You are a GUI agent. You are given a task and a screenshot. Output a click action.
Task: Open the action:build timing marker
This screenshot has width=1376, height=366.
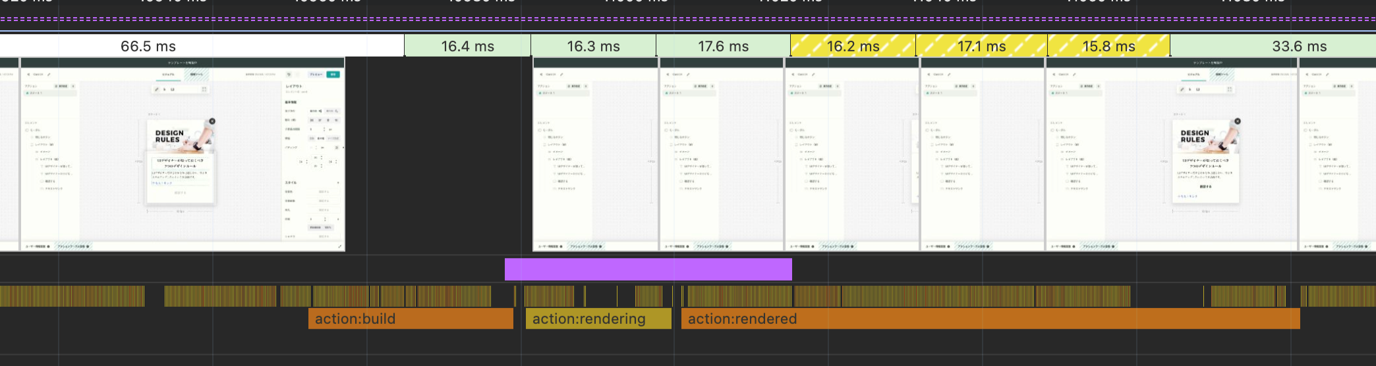point(410,319)
